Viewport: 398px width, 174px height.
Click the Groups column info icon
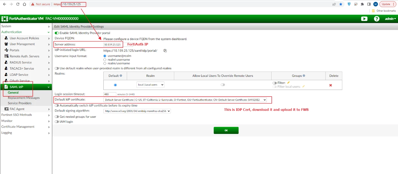[304, 76]
